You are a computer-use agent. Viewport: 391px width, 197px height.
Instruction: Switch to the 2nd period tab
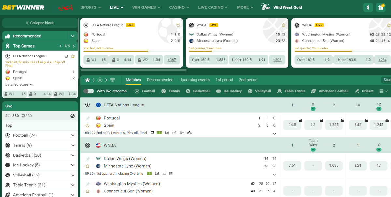click(248, 80)
